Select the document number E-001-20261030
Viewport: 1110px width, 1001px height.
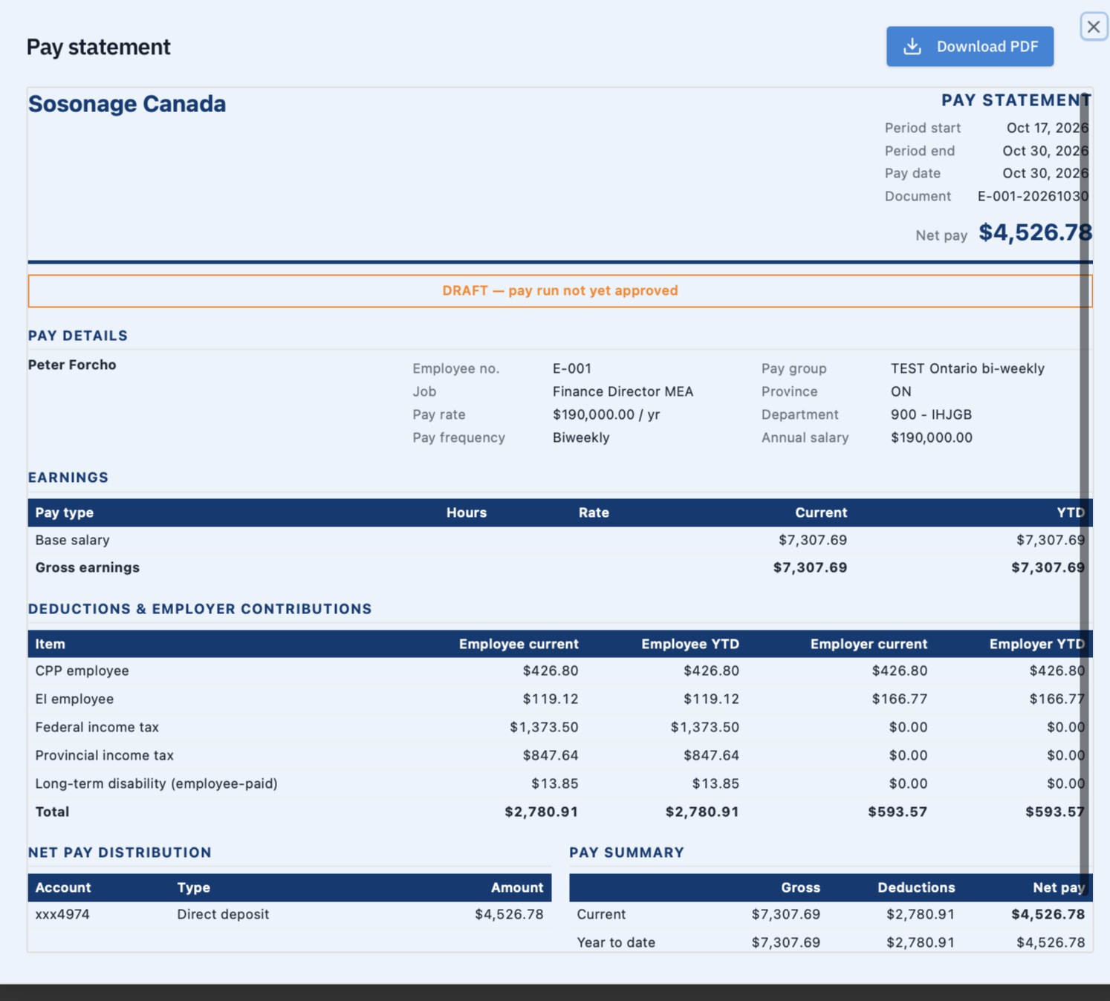click(1033, 196)
